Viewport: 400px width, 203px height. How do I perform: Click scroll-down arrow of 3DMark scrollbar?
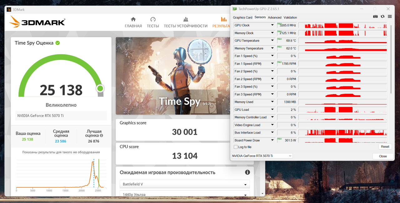[262, 194]
